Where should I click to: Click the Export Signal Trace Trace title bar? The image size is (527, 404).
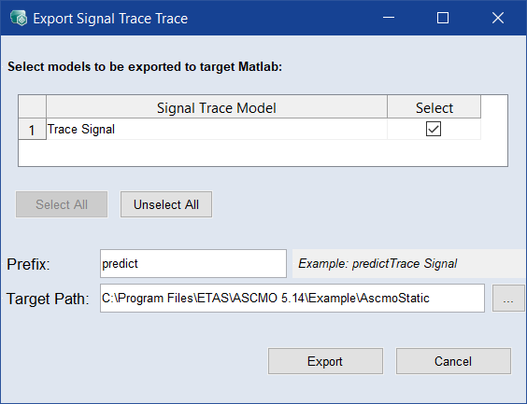[x=202, y=18]
